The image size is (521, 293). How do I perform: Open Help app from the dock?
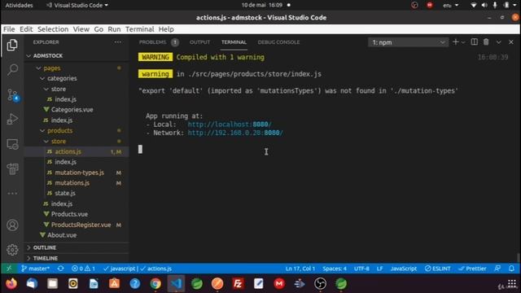[x=135, y=284]
